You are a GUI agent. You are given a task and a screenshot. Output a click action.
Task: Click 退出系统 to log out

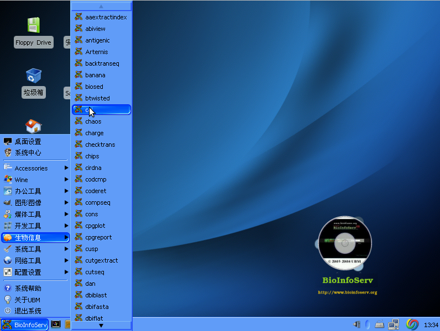35,311
